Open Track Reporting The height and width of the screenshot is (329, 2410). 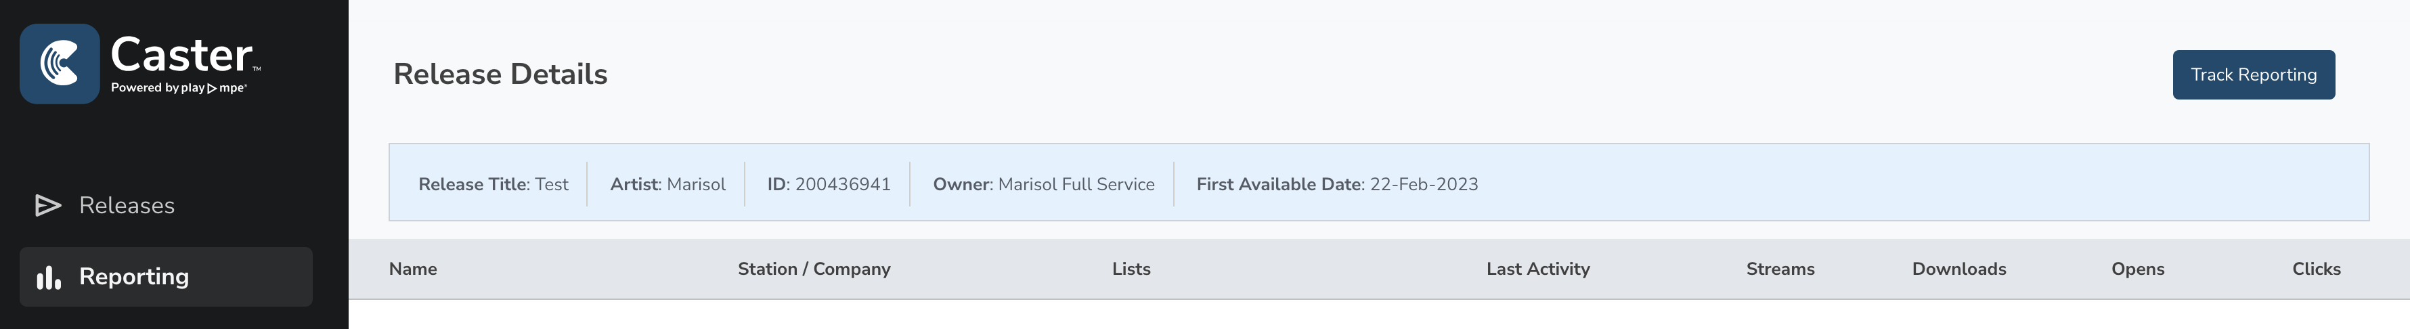coord(2253,74)
